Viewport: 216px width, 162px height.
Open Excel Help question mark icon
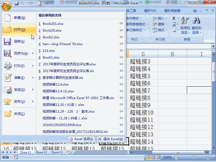click(x=195, y=11)
